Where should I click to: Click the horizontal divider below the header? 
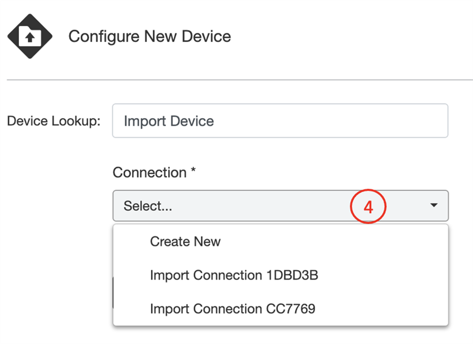click(x=240, y=80)
